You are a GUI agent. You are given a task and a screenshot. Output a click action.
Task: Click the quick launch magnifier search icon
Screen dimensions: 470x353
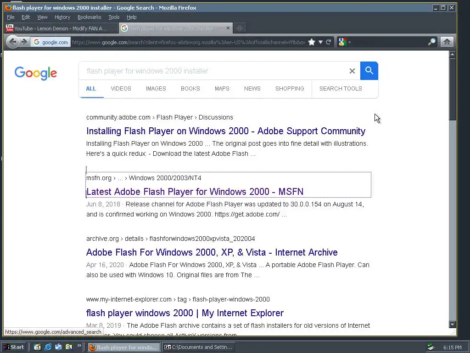(69, 347)
